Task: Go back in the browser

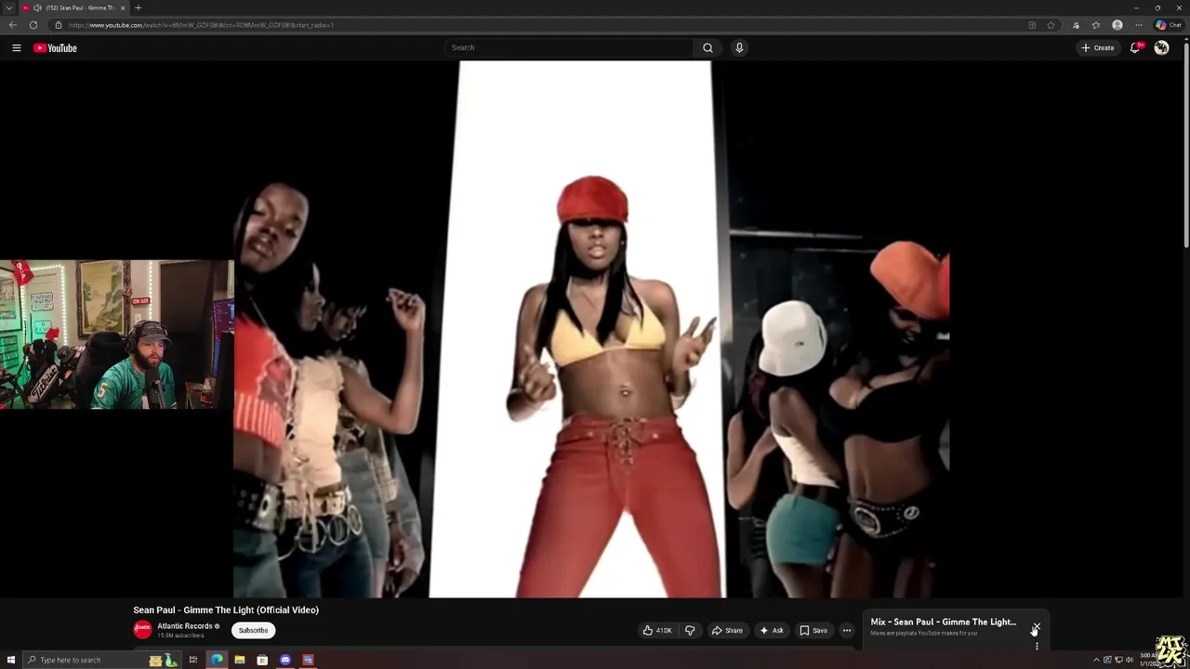Action: pos(13,25)
